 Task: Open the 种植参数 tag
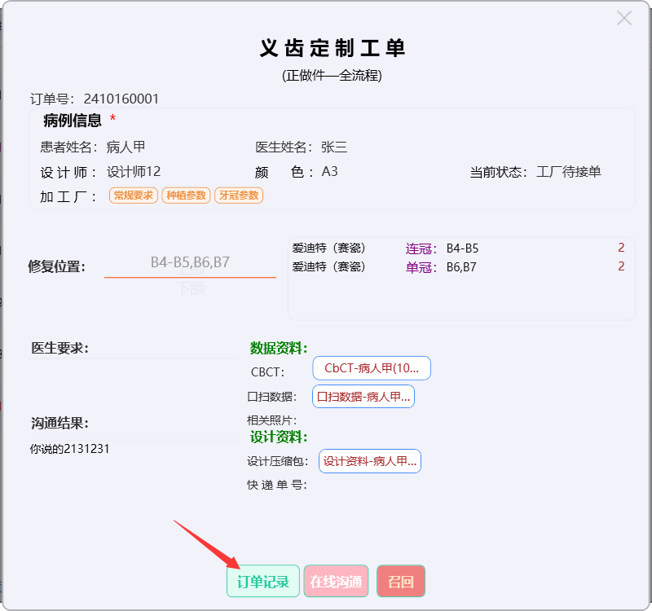click(186, 196)
